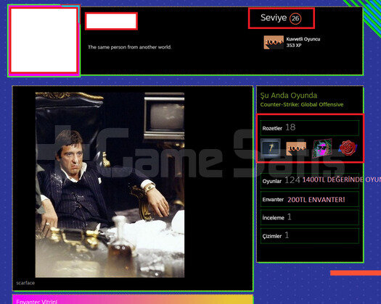Open the Rozetler badges link

point(272,128)
